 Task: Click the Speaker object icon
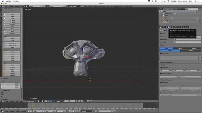click(4, 73)
